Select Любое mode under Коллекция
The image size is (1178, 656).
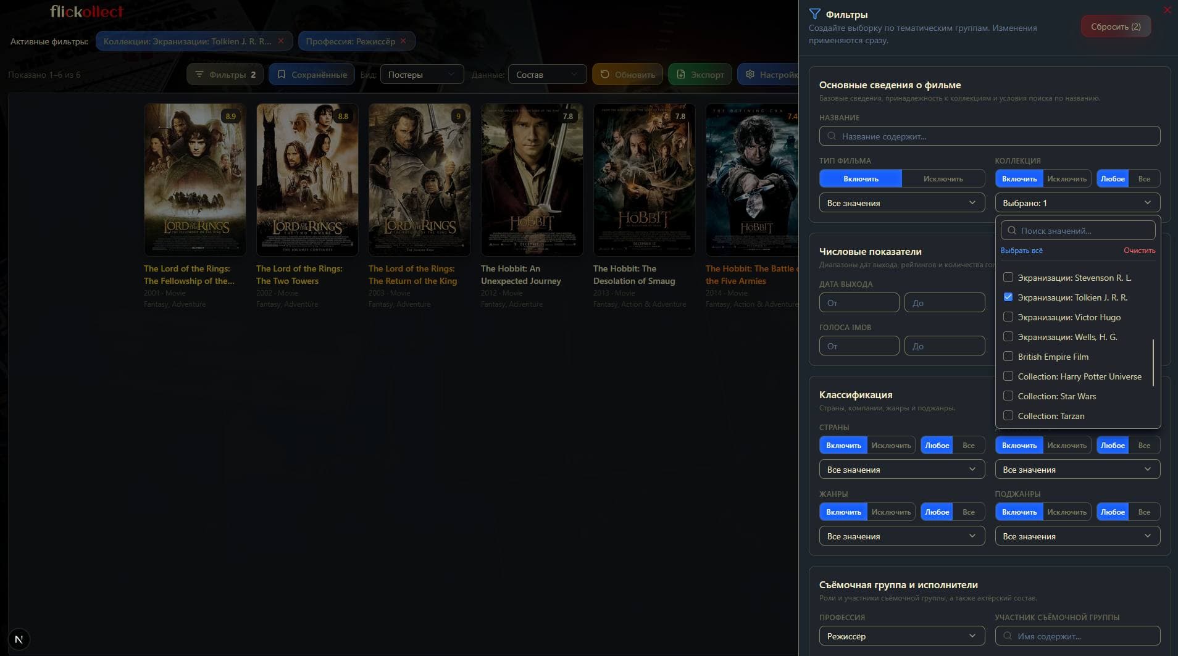click(x=1113, y=179)
